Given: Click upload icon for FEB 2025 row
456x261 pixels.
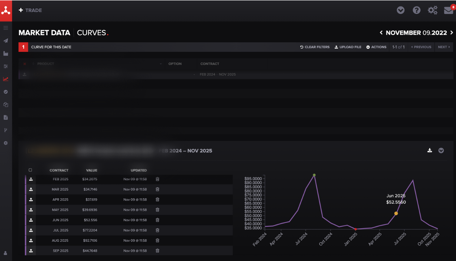Looking at the screenshot, I should click(x=31, y=179).
